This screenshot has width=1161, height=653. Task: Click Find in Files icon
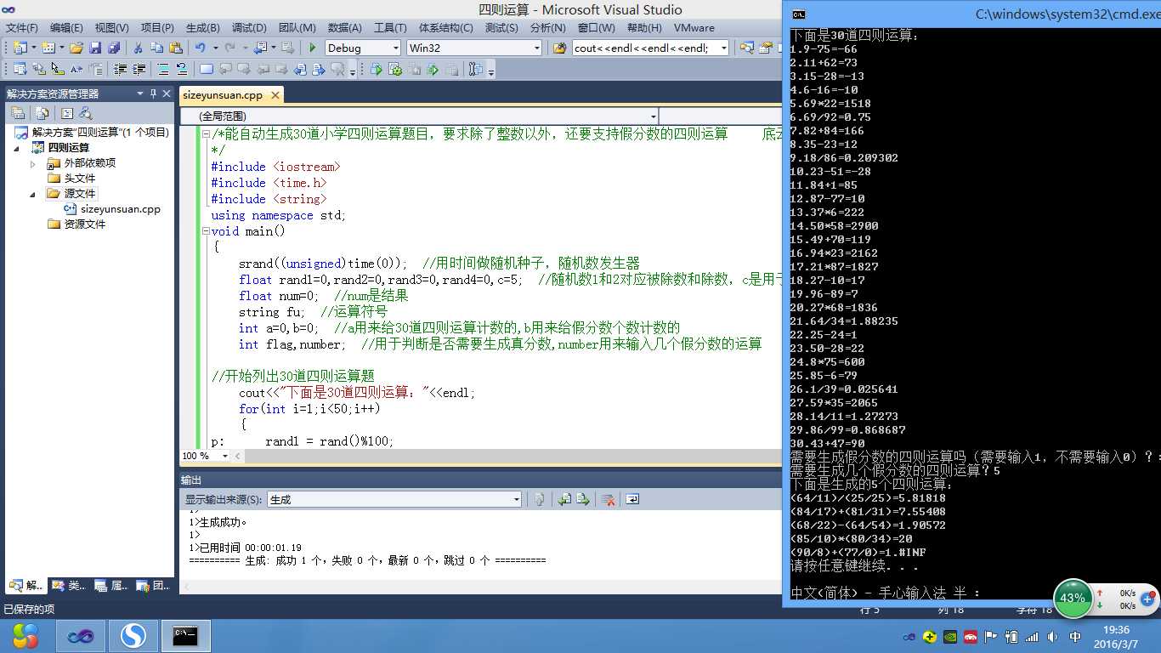pos(559,48)
